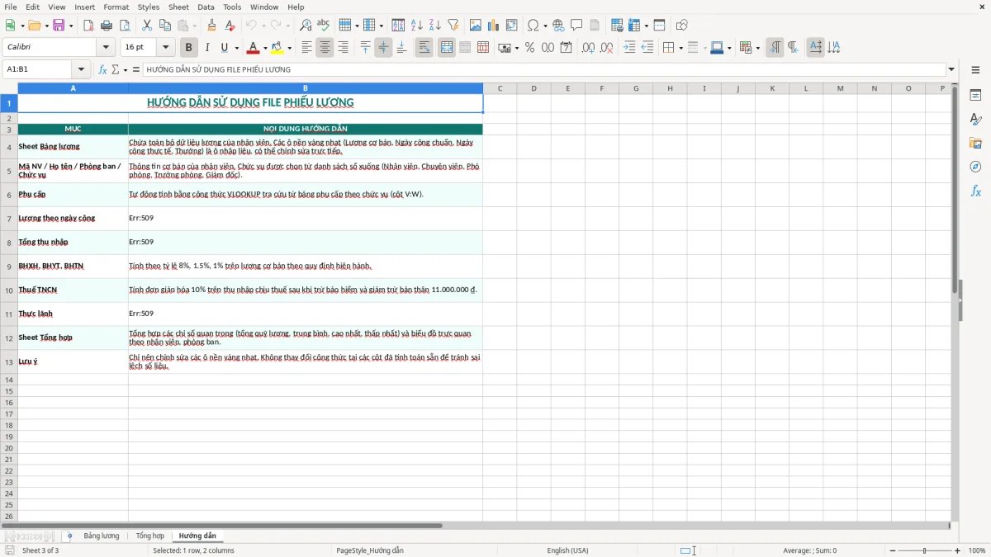Open the sidebar Properties deck
The width and height of the screenshot is (991, 557).
[975, 95]
